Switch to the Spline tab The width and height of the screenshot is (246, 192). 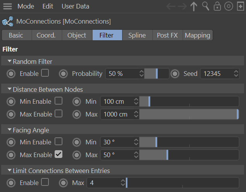[137, 35]
